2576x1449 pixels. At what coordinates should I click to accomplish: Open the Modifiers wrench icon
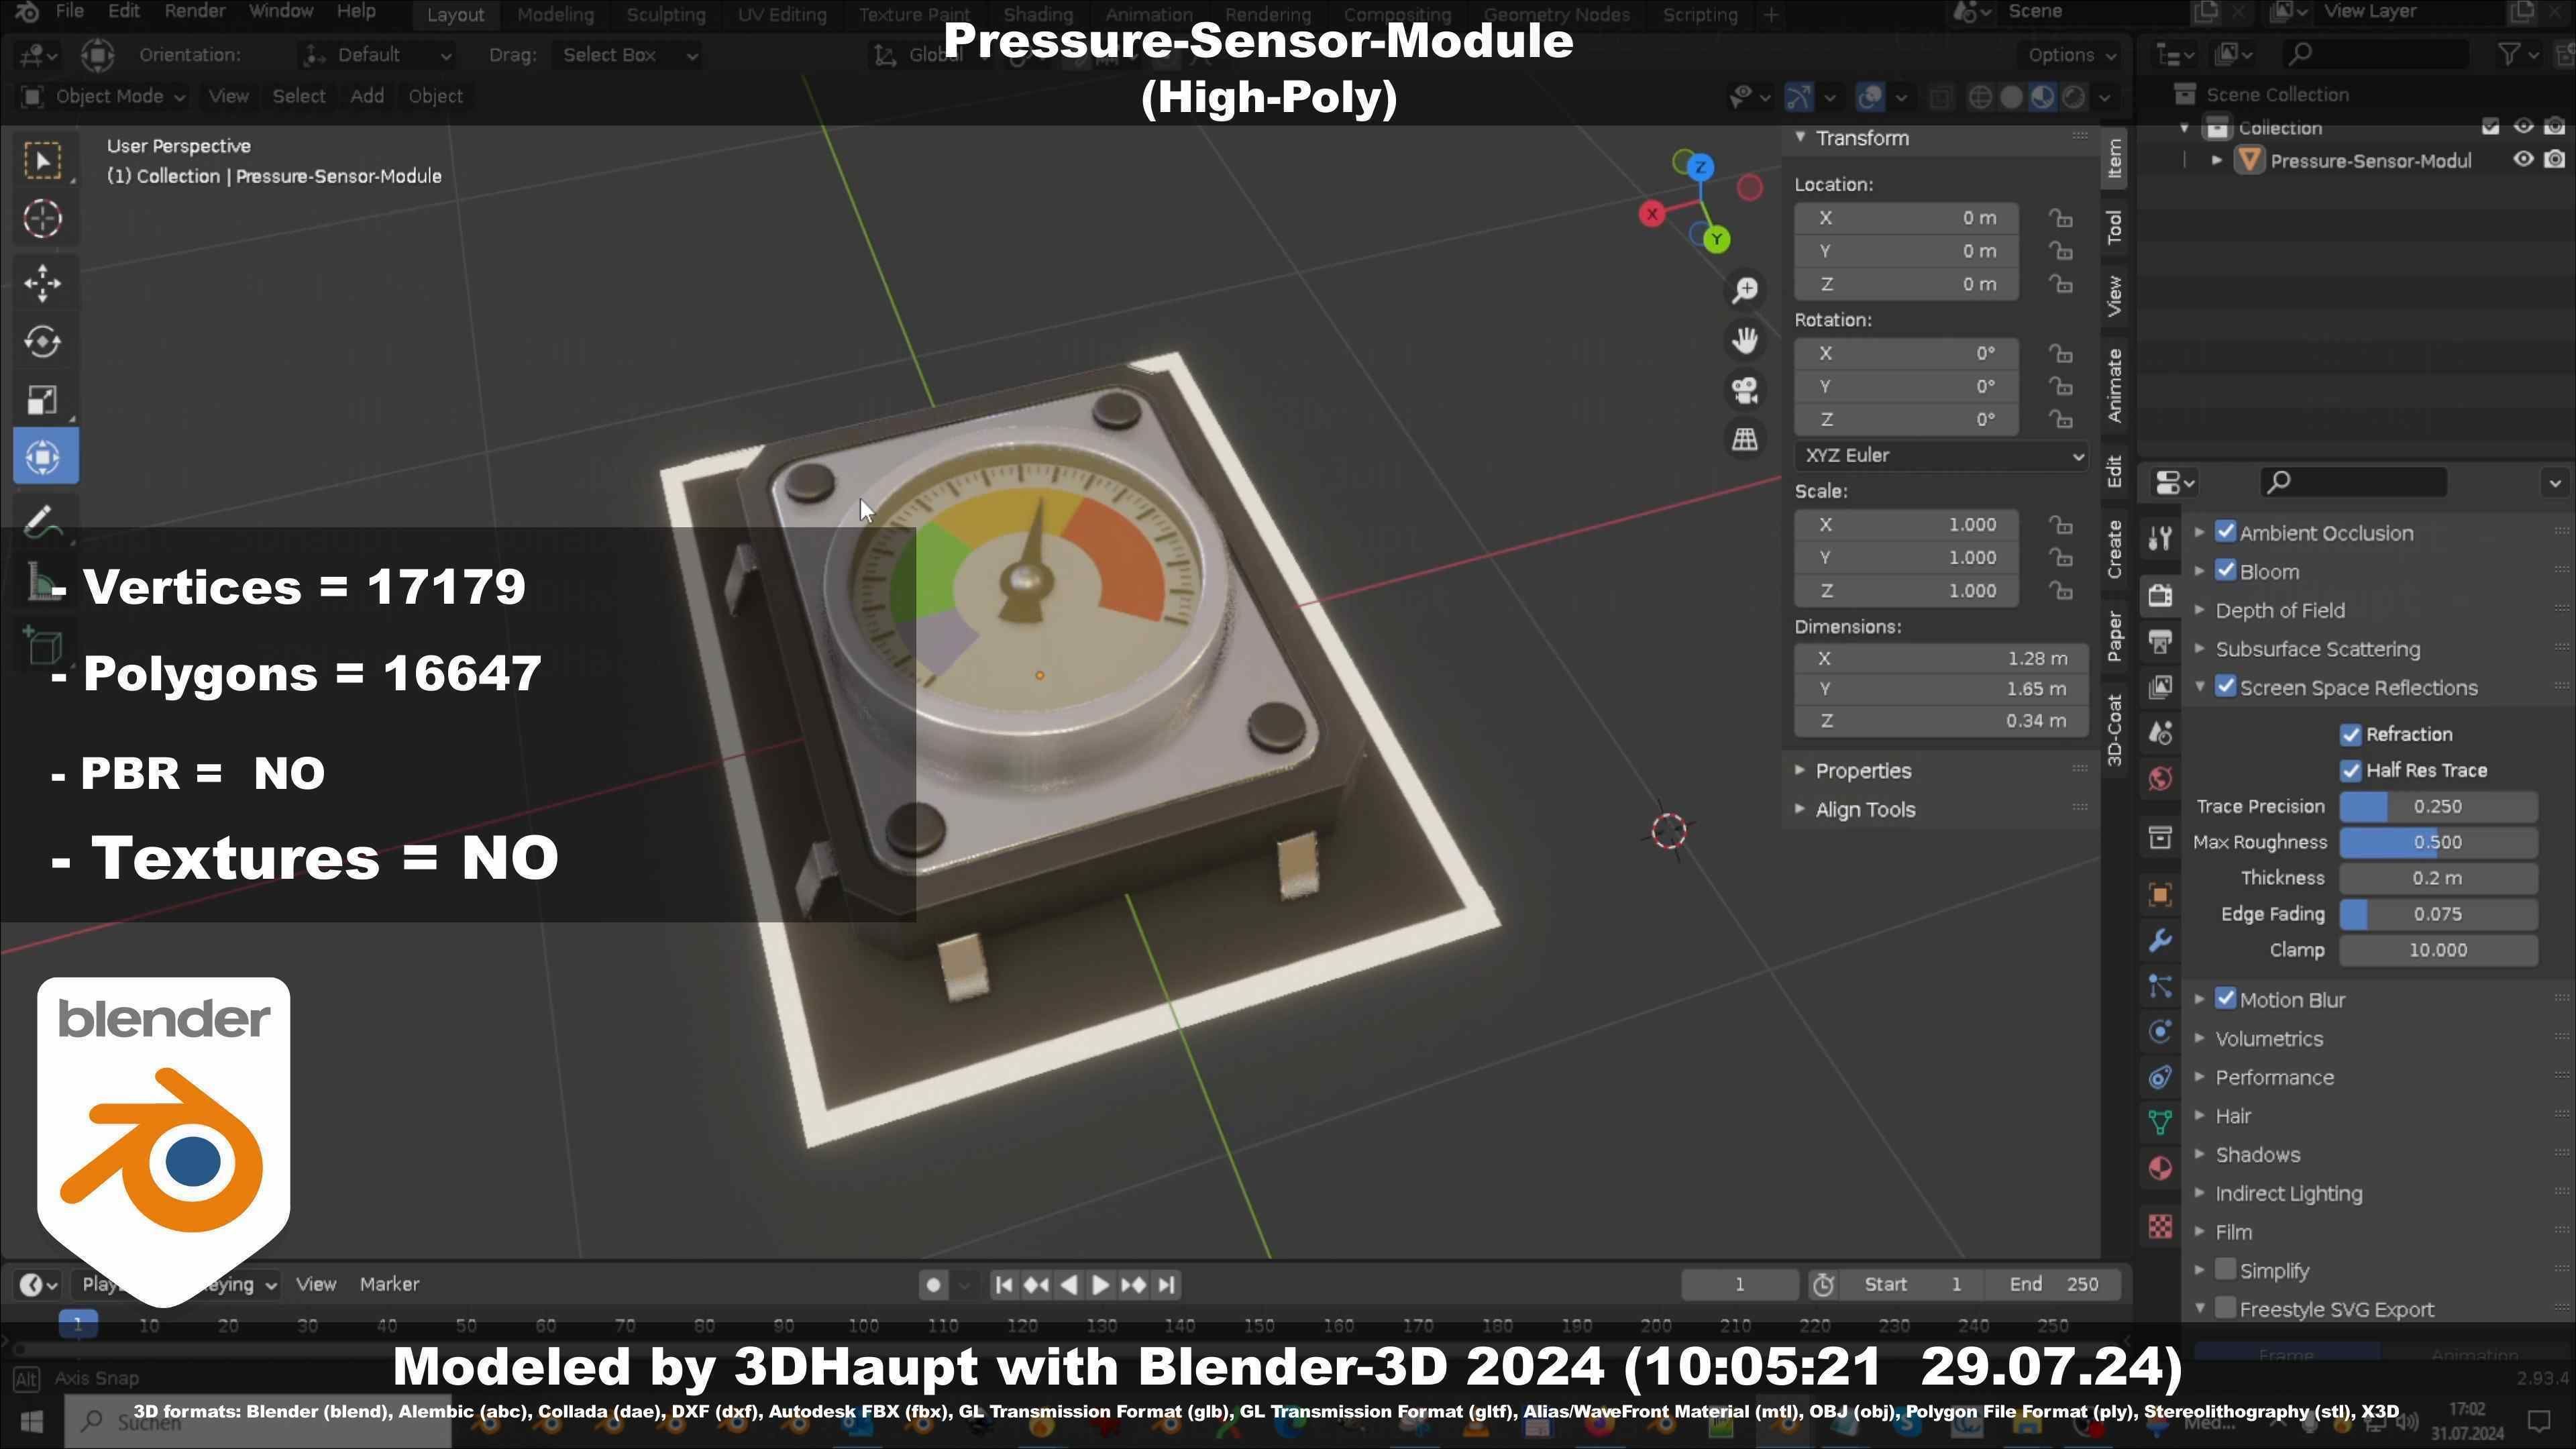(2160, 941)
